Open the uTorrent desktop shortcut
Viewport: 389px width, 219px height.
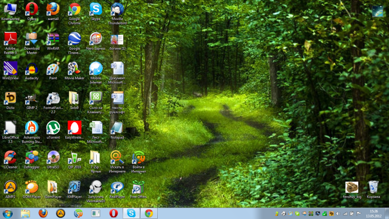coord(53,127)
